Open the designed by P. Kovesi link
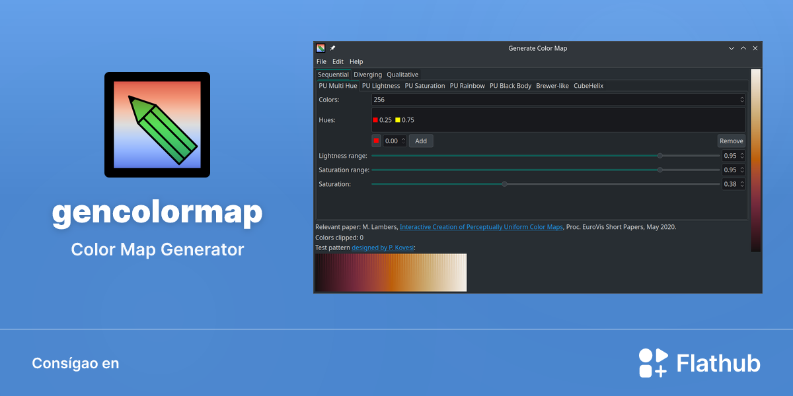The width and height of the screenshot is (793, 396). tap(383, 247)
